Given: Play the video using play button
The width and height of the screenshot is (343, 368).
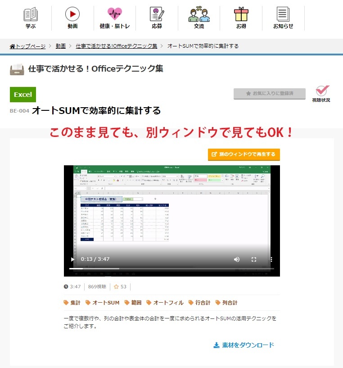Looking at the screenshot, I should [x=72, y=259].
